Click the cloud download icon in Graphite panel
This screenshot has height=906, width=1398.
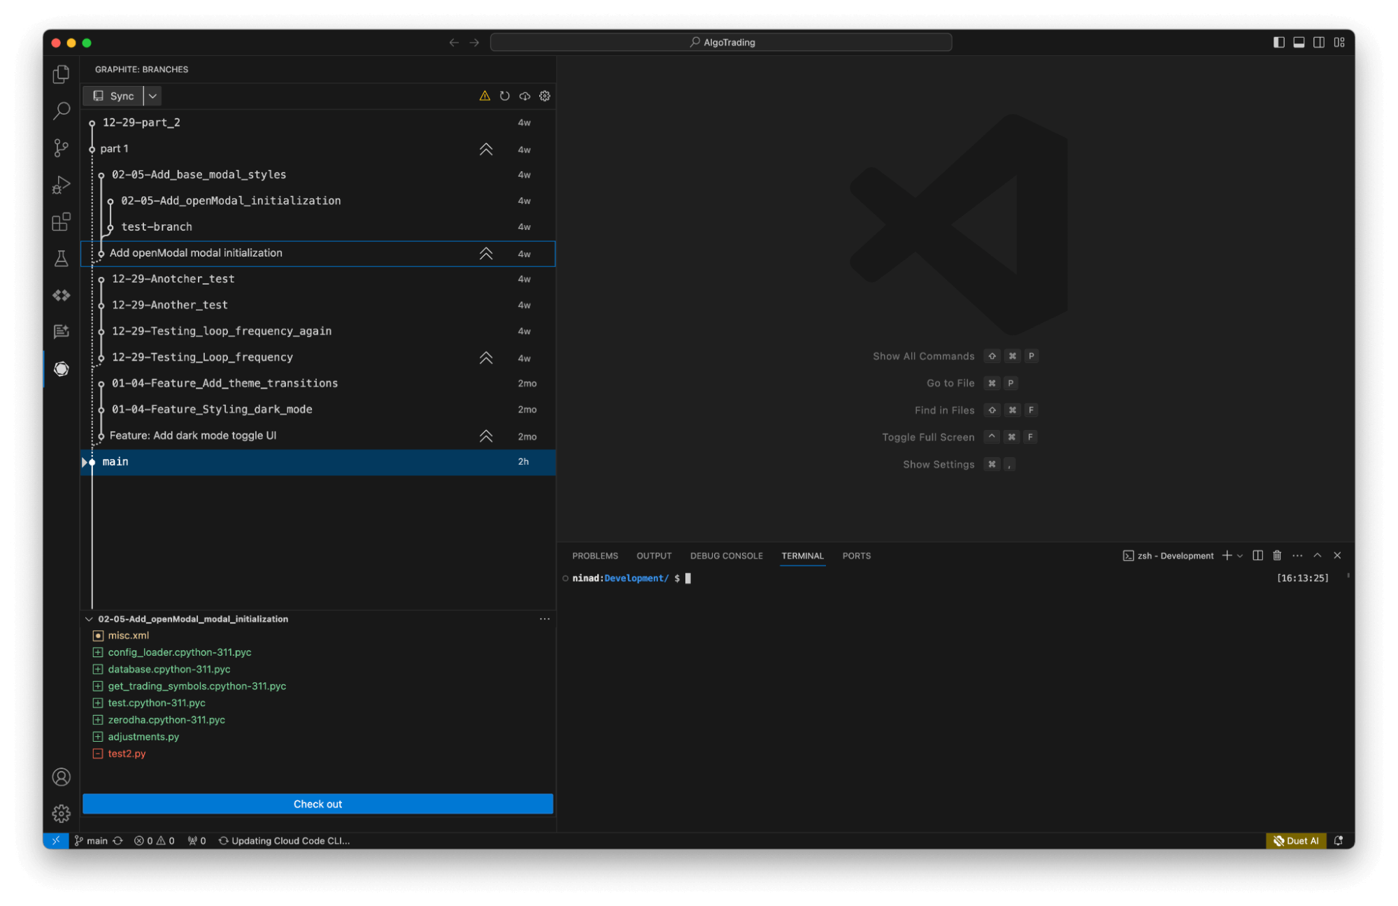pos(525,96)
